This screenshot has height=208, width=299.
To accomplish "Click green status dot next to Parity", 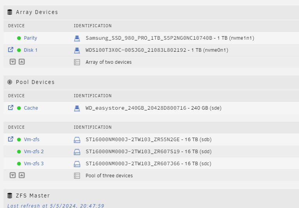I will 19,38.
